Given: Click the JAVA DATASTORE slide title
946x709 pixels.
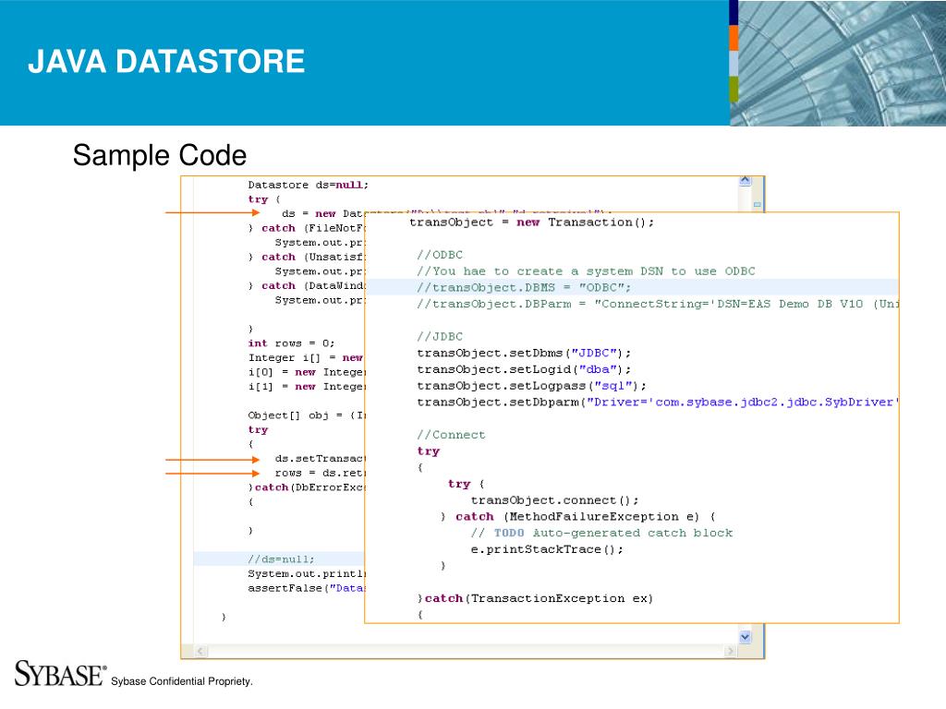Looking at the screenshot, I should [x=165, y=62].
